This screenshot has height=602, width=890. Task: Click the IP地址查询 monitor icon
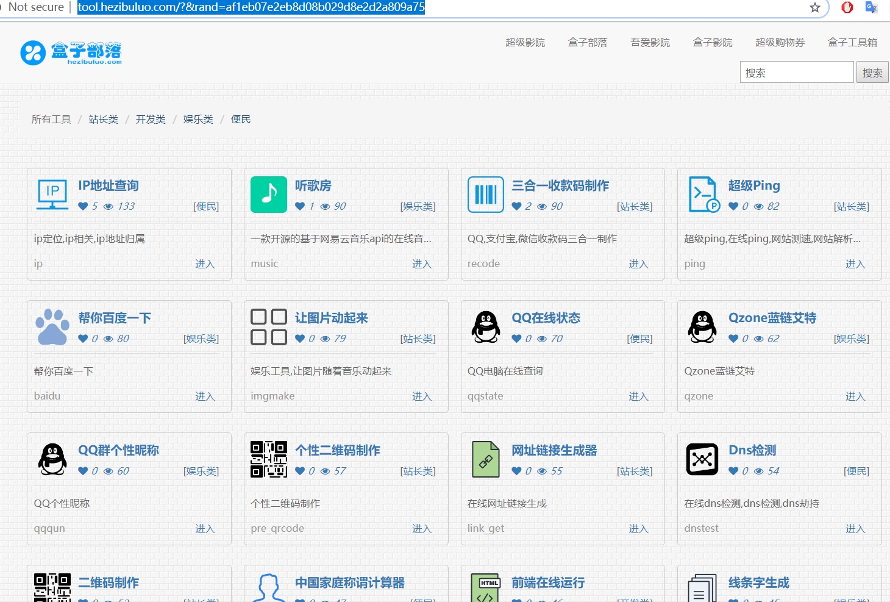[52, 195]
